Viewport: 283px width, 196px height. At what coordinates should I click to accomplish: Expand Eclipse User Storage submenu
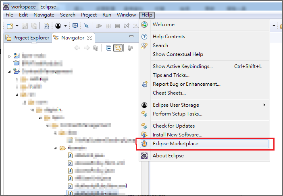[204, 105]
